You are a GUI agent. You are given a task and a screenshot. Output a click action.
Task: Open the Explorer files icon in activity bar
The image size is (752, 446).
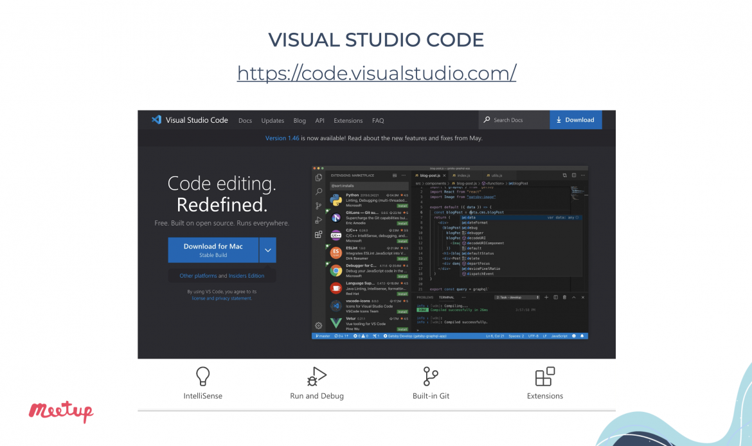point(318,177)
